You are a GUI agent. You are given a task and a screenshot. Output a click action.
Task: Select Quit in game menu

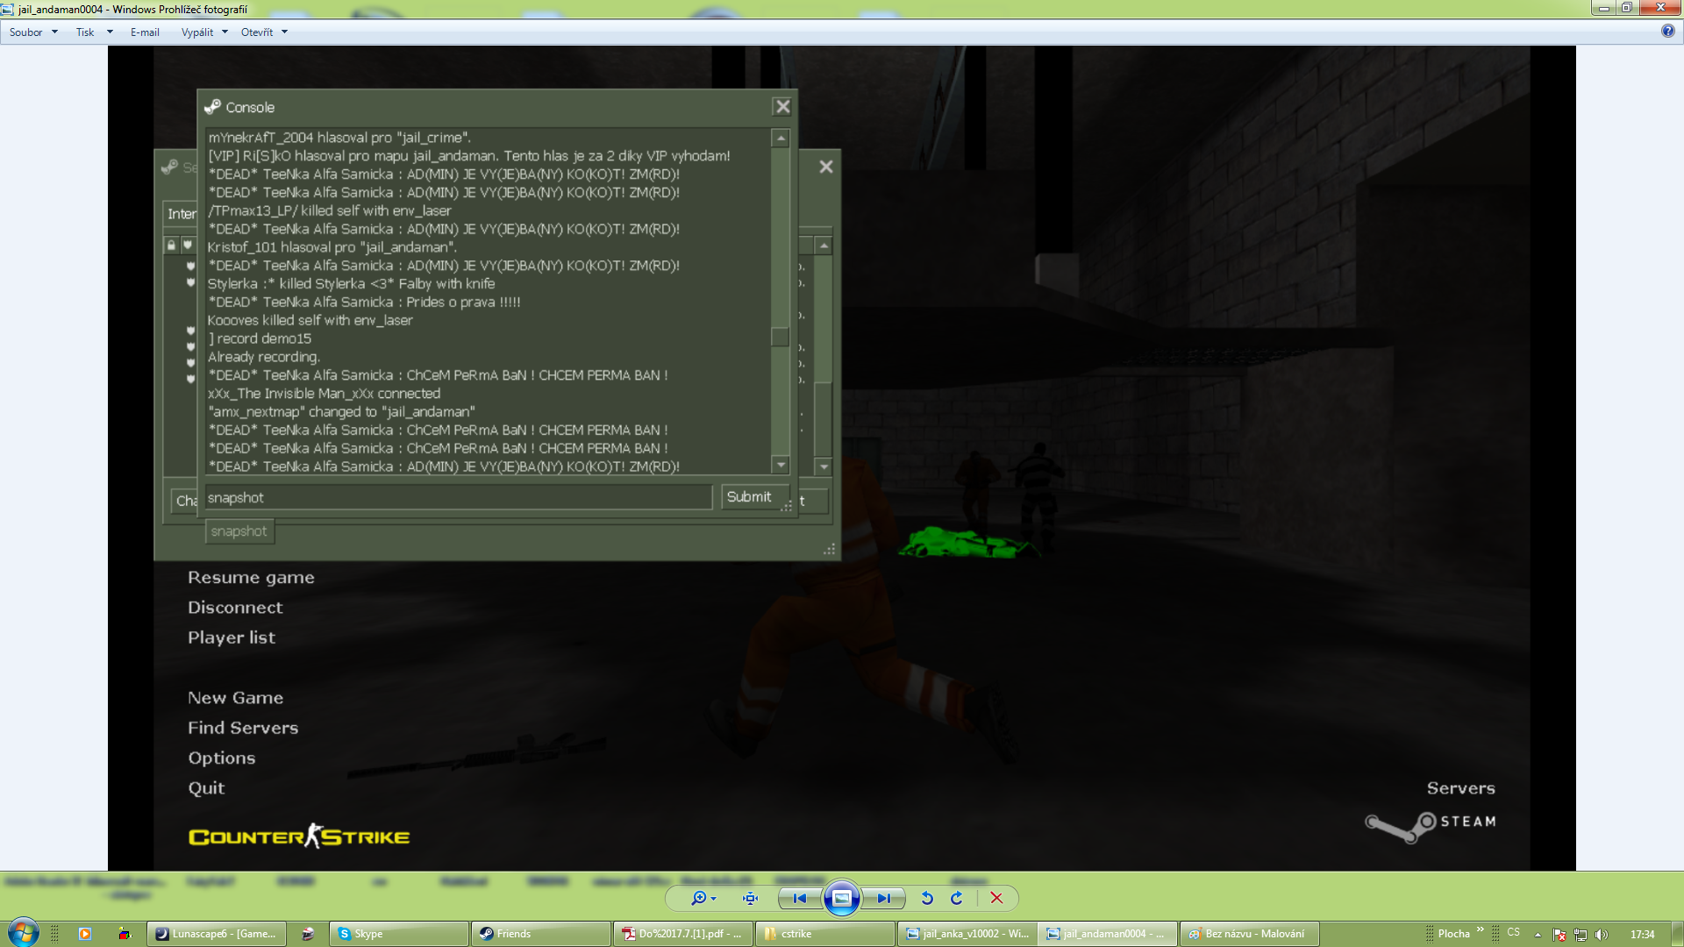[206, 788]
